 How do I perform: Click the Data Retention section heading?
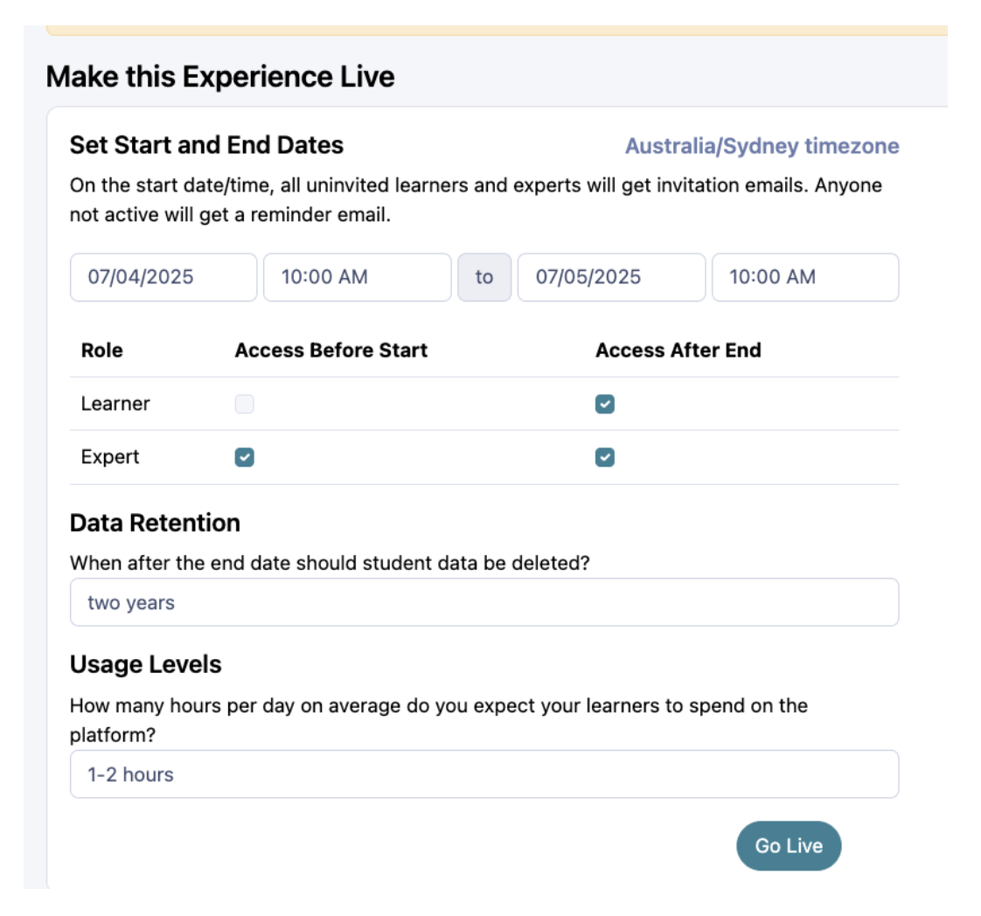[x=155, y=523]
